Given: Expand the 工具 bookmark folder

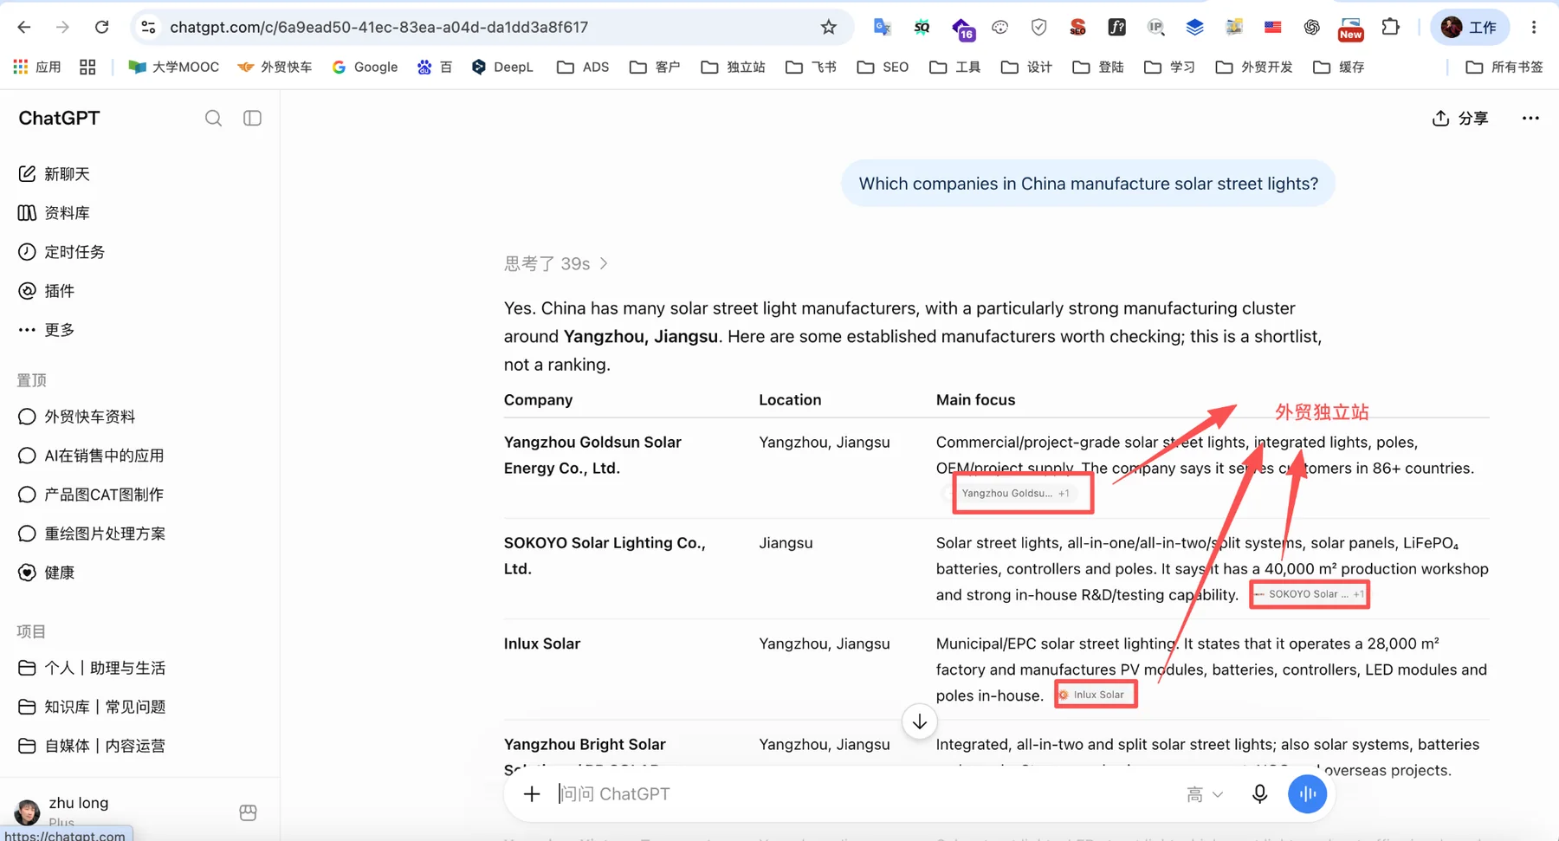Looking at the screenshot, I should pyautogui.click(x=954, y=67).
